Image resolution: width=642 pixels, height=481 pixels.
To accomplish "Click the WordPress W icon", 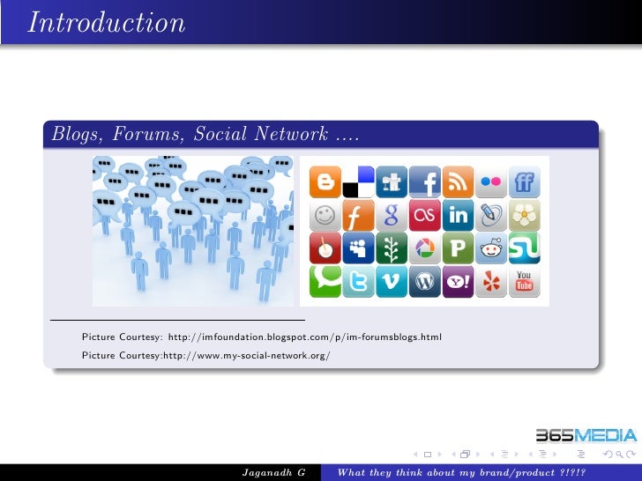I will click(425, 281).
